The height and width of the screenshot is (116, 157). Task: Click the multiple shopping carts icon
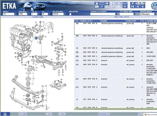[125, 4]
